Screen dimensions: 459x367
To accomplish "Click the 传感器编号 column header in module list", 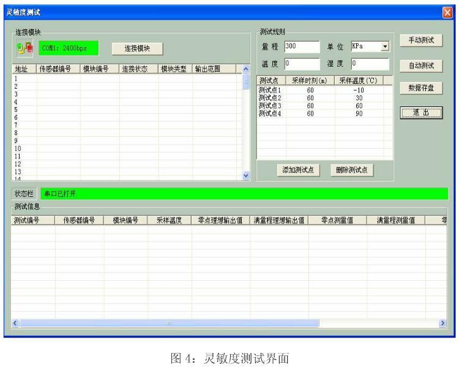I will [x=58, y=69].
